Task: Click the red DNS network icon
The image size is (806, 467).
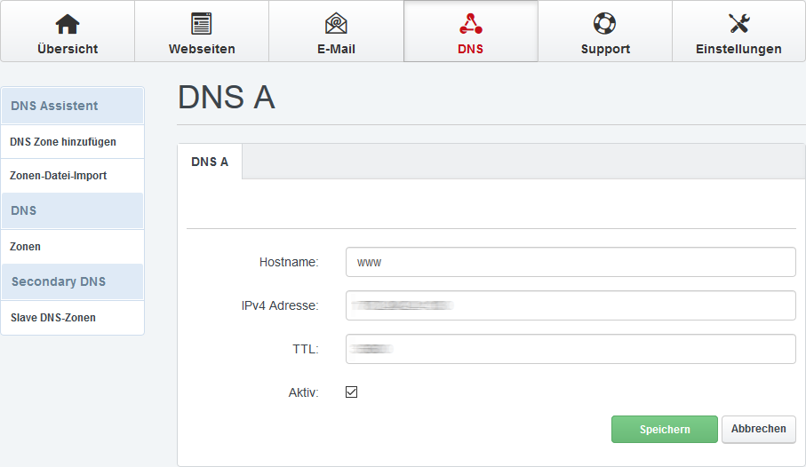Action: pos(470,24)
